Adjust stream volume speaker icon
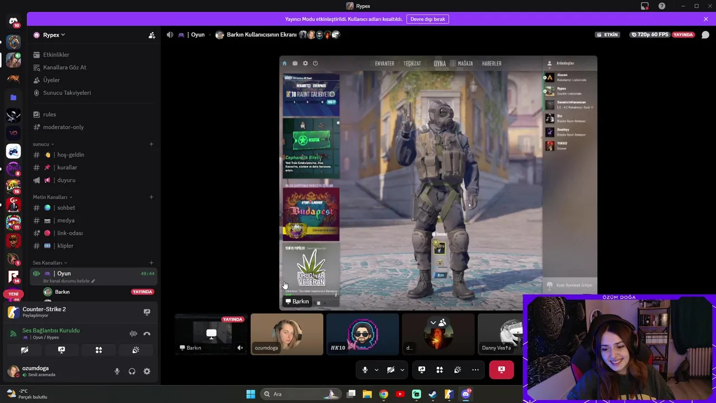The width and height of the screenshot is (716, 403). (x=170, y=35)
